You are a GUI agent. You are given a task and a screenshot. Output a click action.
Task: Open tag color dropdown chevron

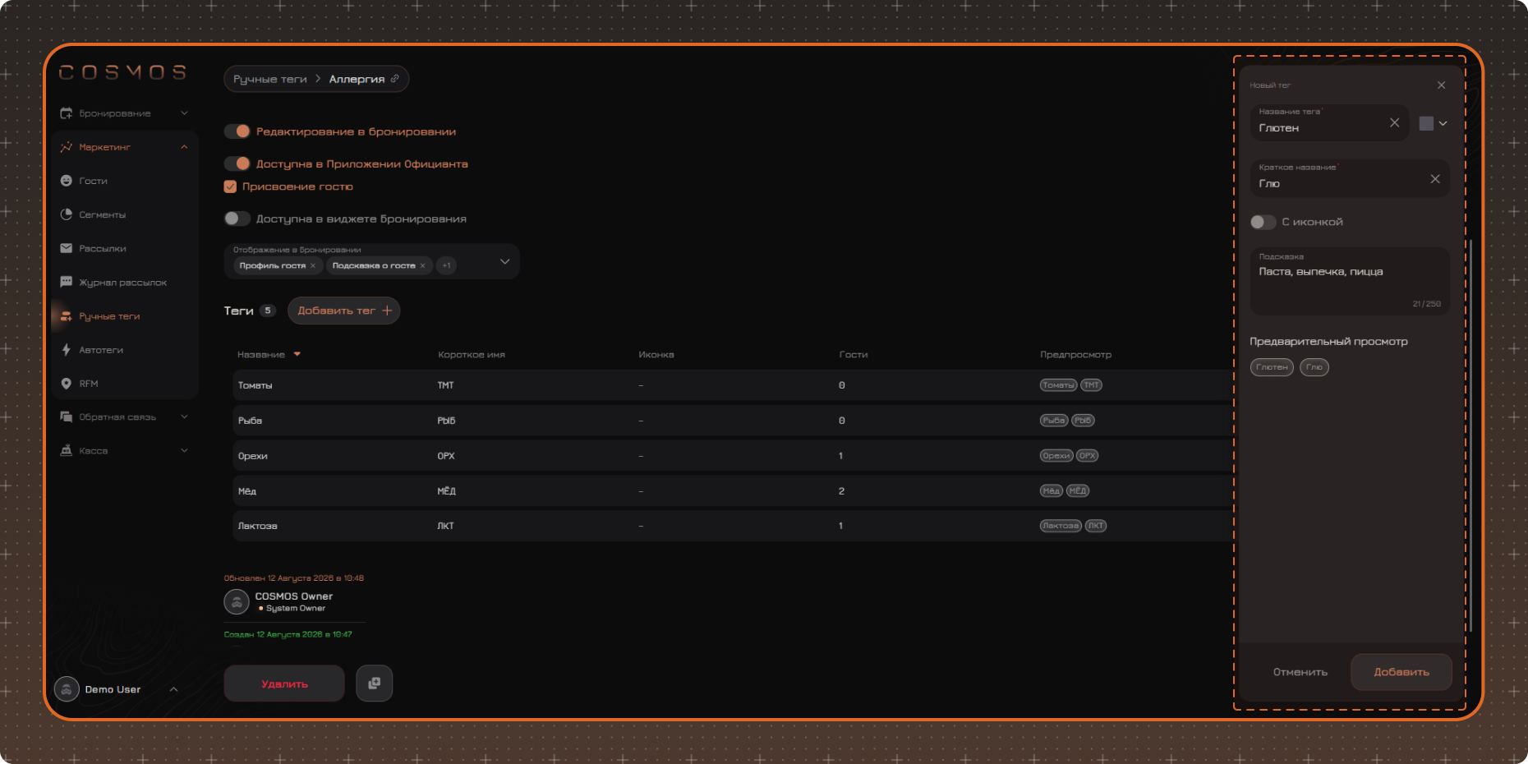pos(1443,123)
